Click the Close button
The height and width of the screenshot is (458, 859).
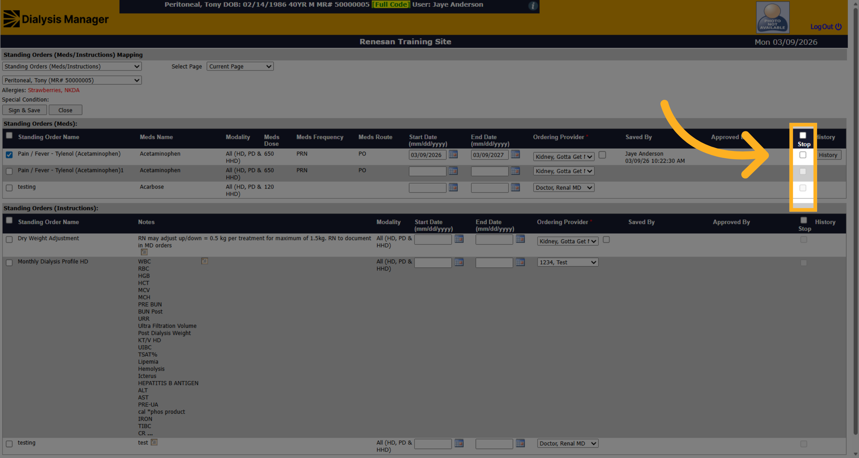pyautogui.click(x=65, y=110)
